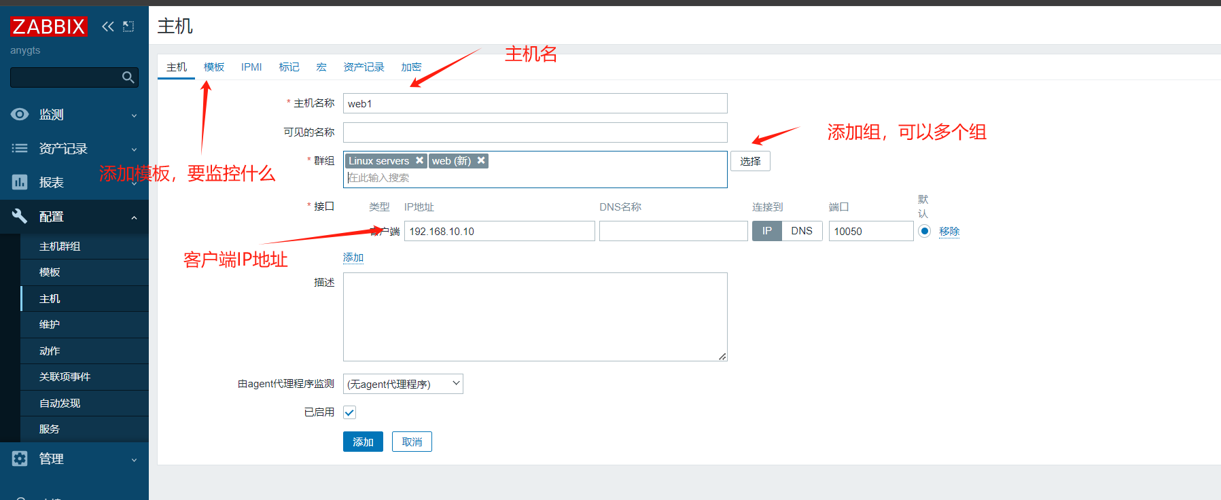Switch to the 模板 templates tab
Screen dimensions: 1221x500
214,67
